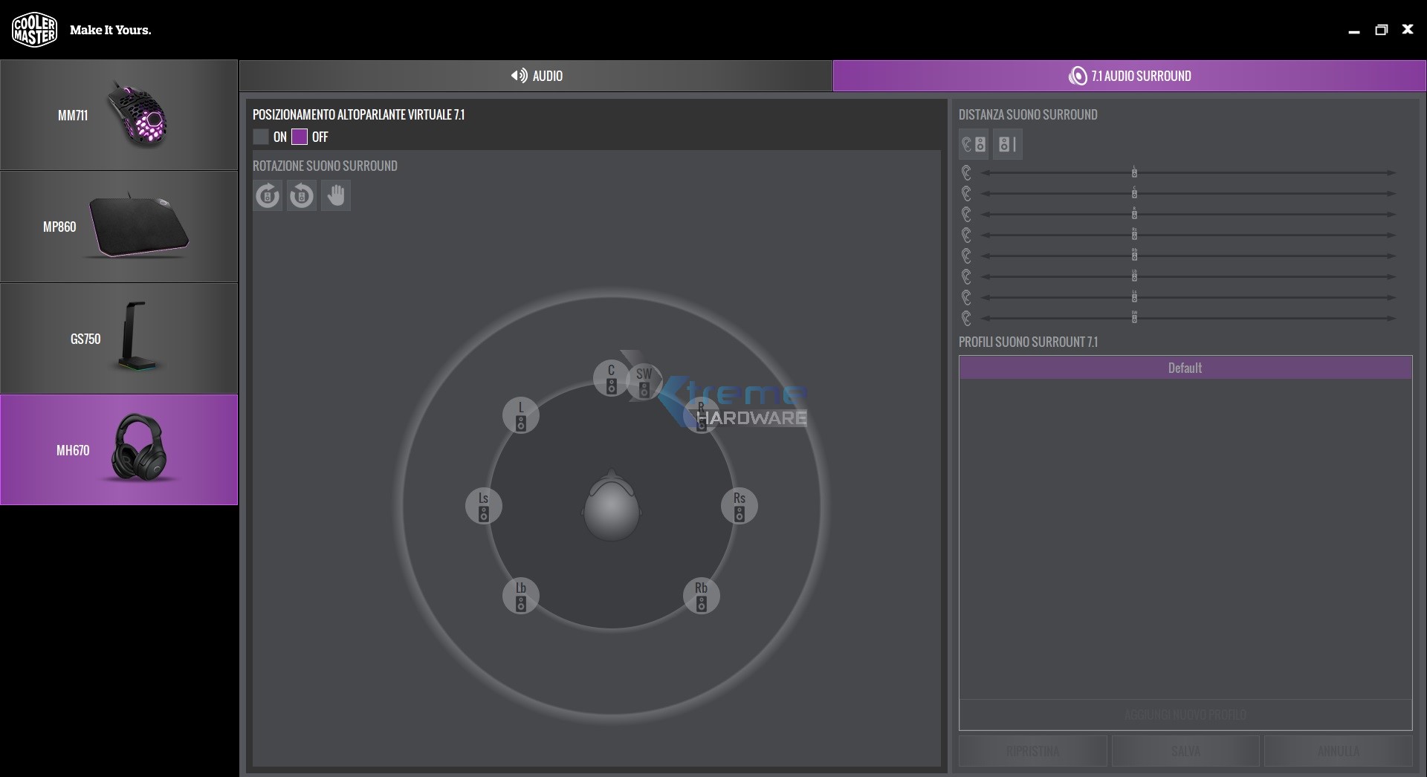Click the SALVA button
This screenshot has height=777, width=1427.
click(x=1185, y=751)
